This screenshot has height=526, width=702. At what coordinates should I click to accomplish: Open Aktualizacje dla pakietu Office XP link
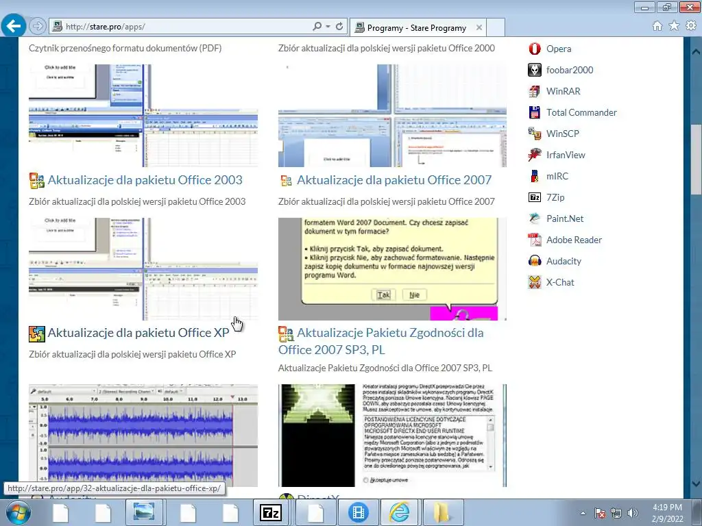(x=138, y=333)
